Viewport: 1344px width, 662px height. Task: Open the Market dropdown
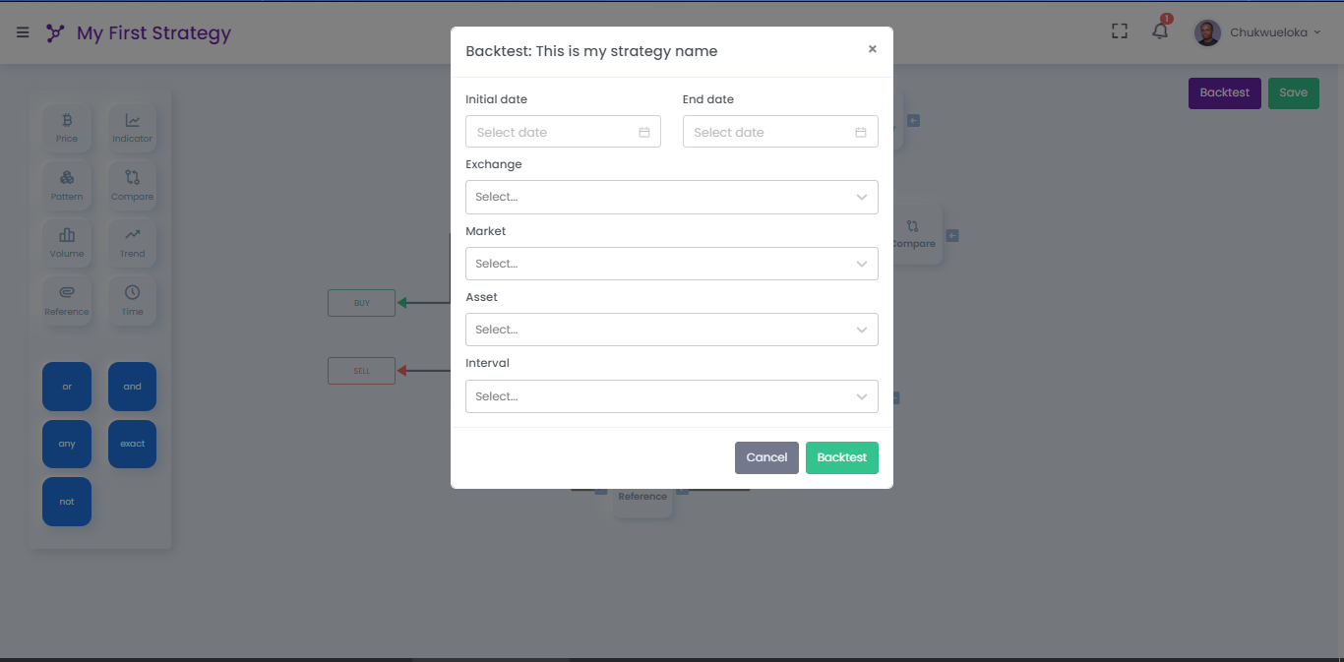pyautogui.click(x=672, y=264)
